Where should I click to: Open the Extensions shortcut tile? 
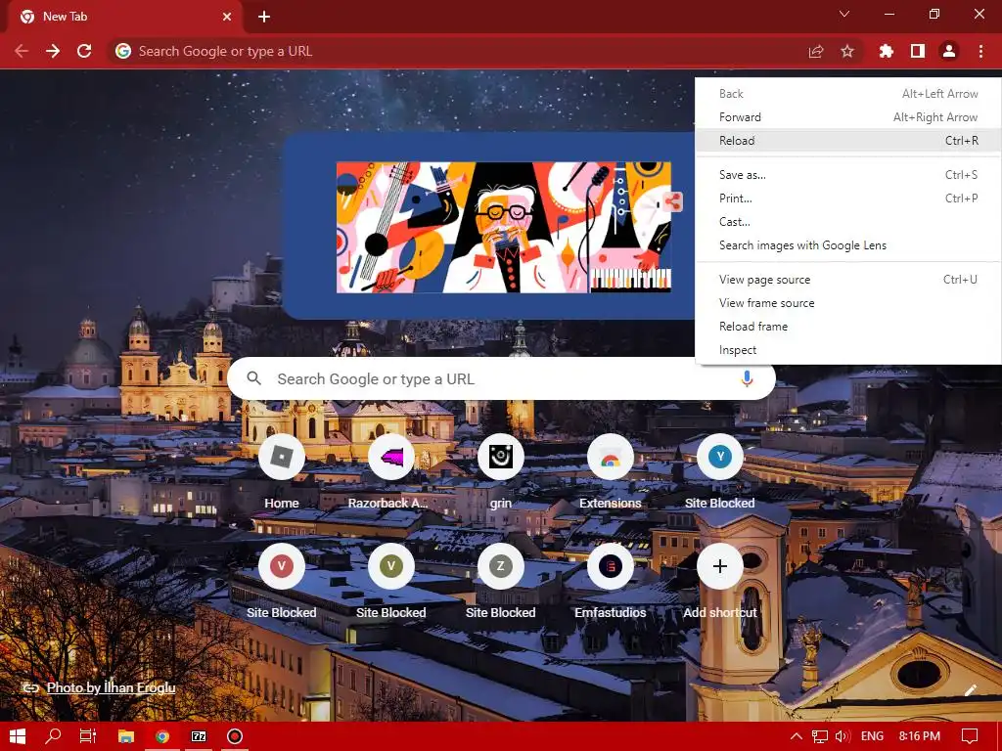[611, 472]
